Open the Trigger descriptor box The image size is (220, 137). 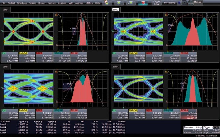click(x=211, y=130)
